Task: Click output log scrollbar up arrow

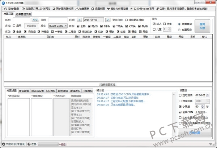Action: [x=174, y=94]
